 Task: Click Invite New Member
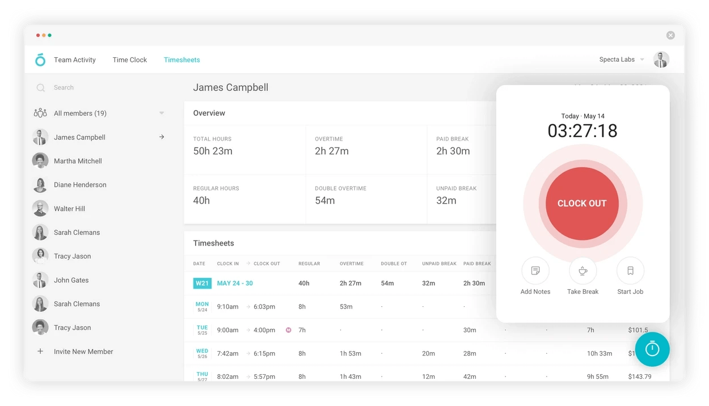coord(83,352)
